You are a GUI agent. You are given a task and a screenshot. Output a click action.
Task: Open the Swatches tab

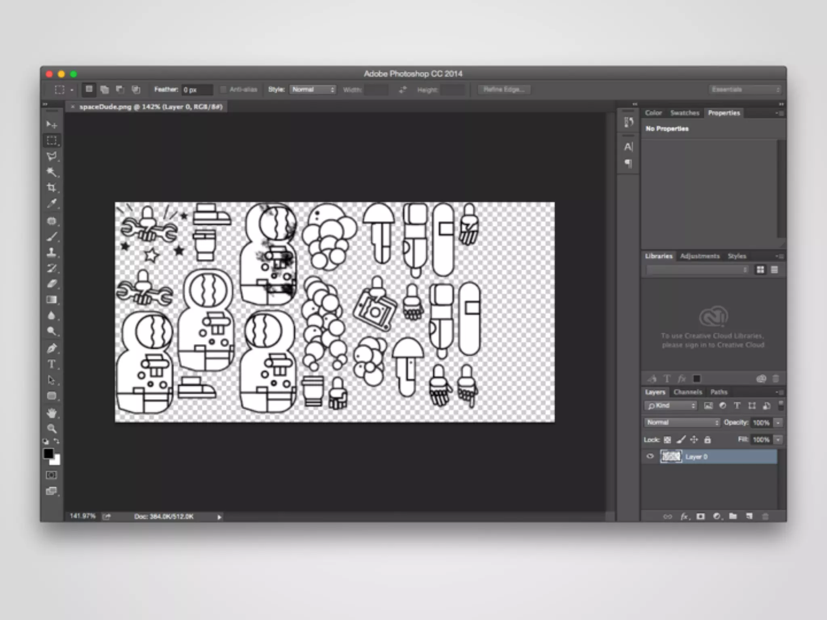click(684, 113)
